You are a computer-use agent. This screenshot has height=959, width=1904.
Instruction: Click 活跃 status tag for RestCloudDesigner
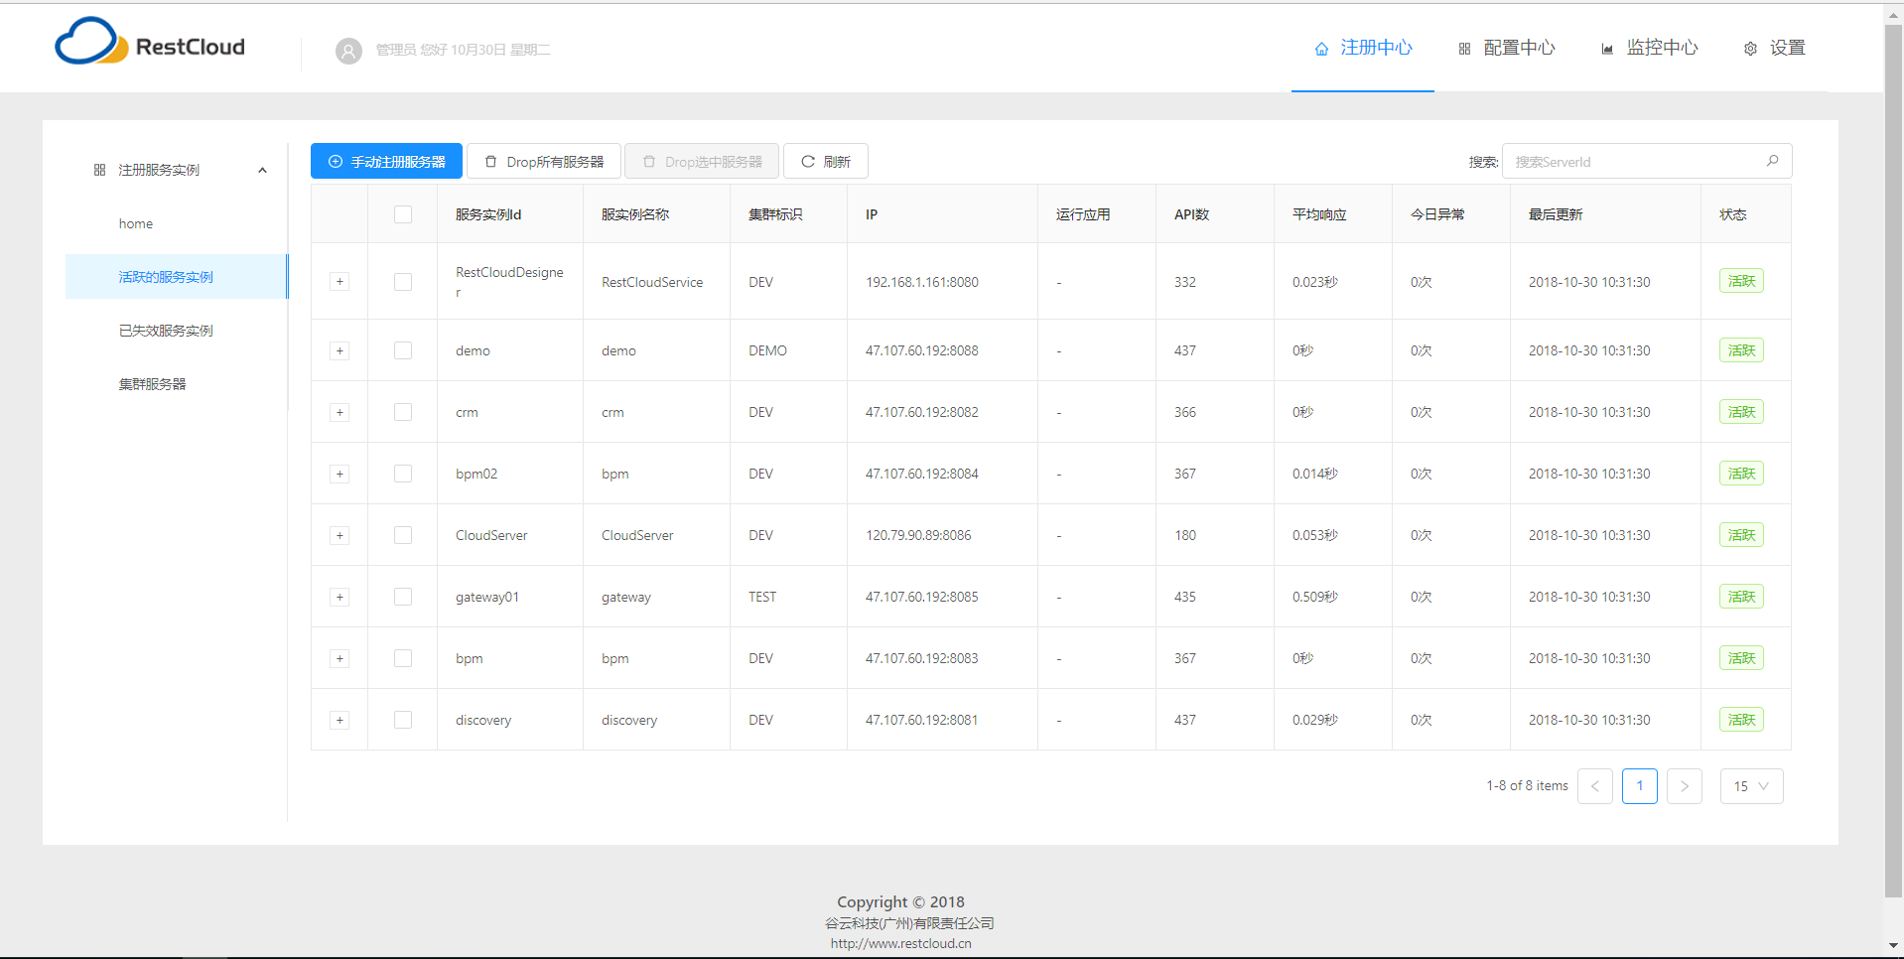click(x=1741, y=281)
